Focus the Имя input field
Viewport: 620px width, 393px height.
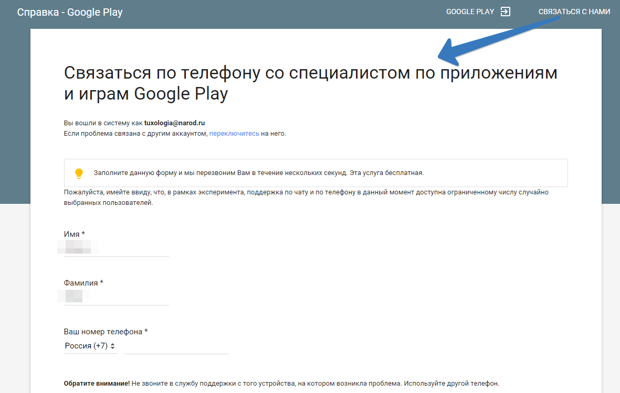116,248
